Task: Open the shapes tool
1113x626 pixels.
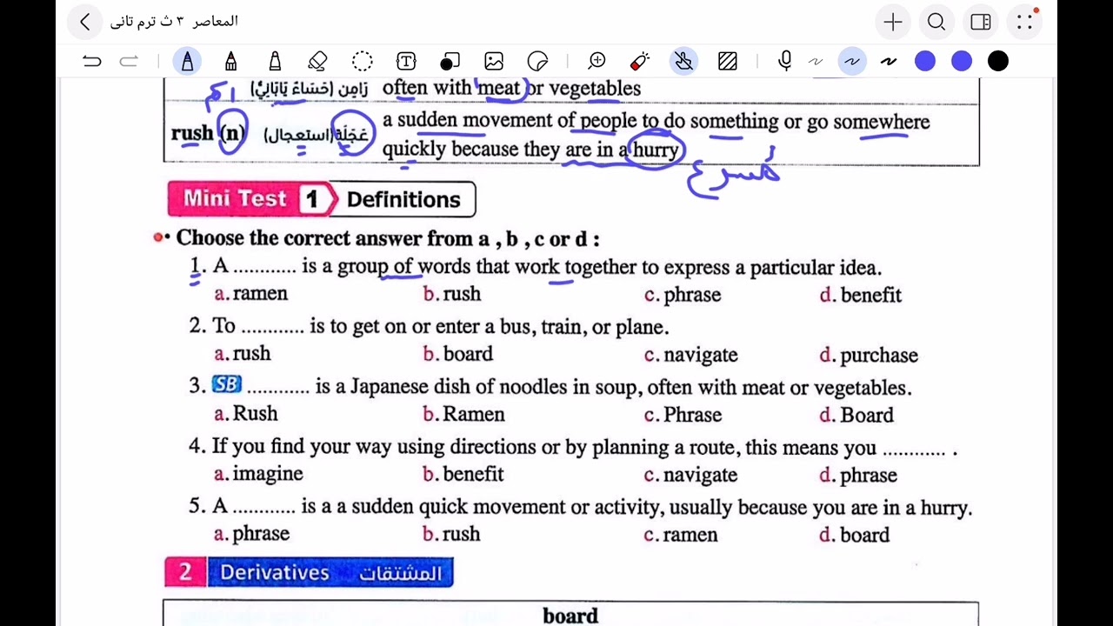Action: coord(450,61)
